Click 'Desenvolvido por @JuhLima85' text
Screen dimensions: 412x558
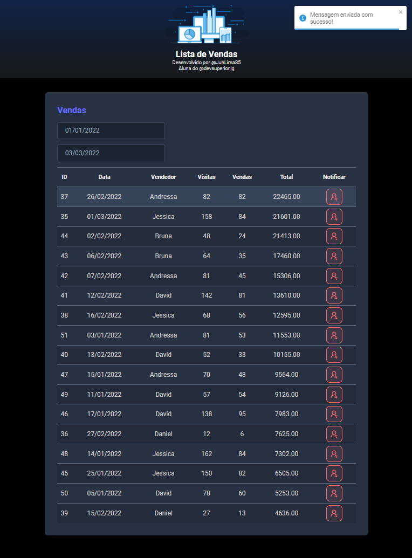click(207, 63)
